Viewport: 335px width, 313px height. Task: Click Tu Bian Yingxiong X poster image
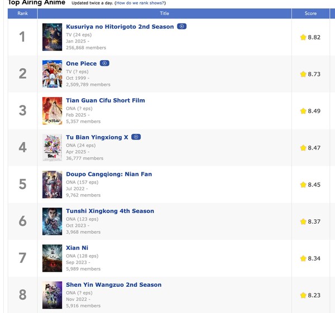(52, 147)
